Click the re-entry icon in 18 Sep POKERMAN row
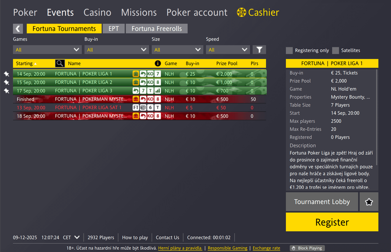This screenshot has width=391, height=252. (143, 116)
